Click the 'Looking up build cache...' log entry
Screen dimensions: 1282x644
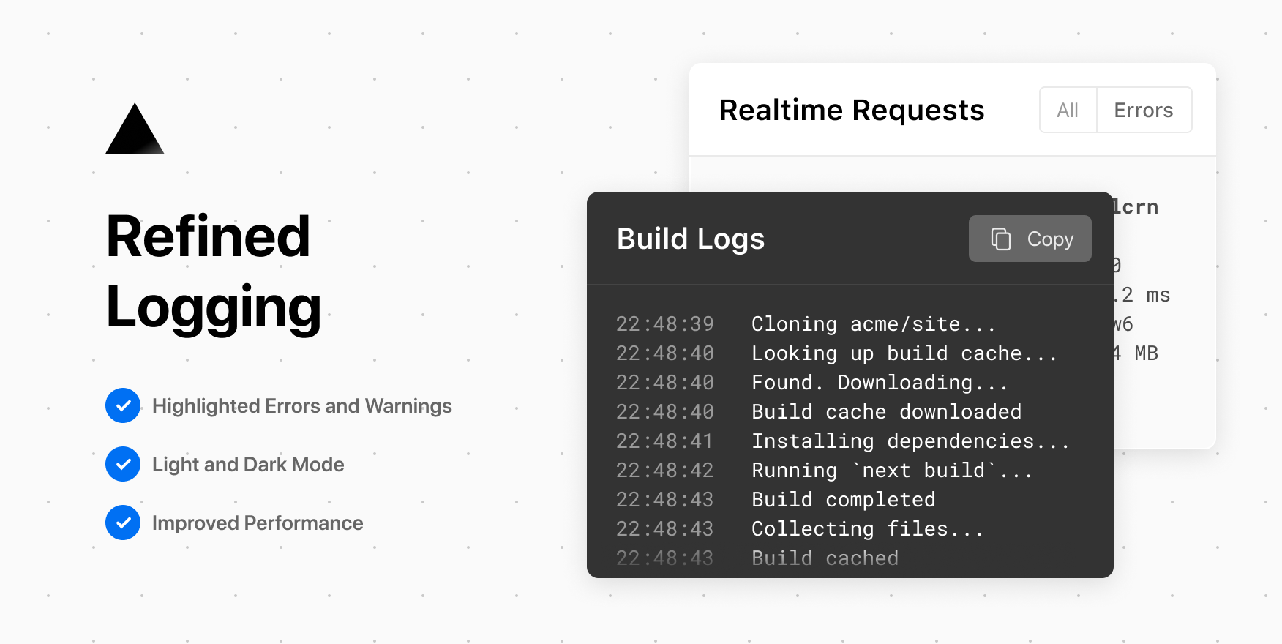coord(904,353)
